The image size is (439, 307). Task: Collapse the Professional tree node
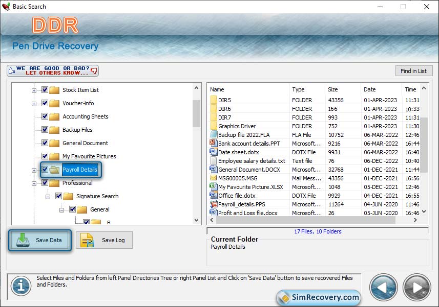point(34,183)
